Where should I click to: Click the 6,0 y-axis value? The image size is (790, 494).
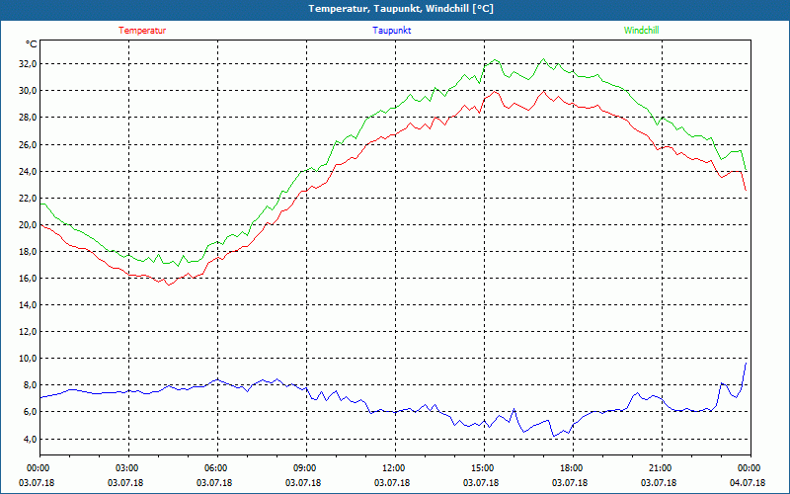point(30,412)
